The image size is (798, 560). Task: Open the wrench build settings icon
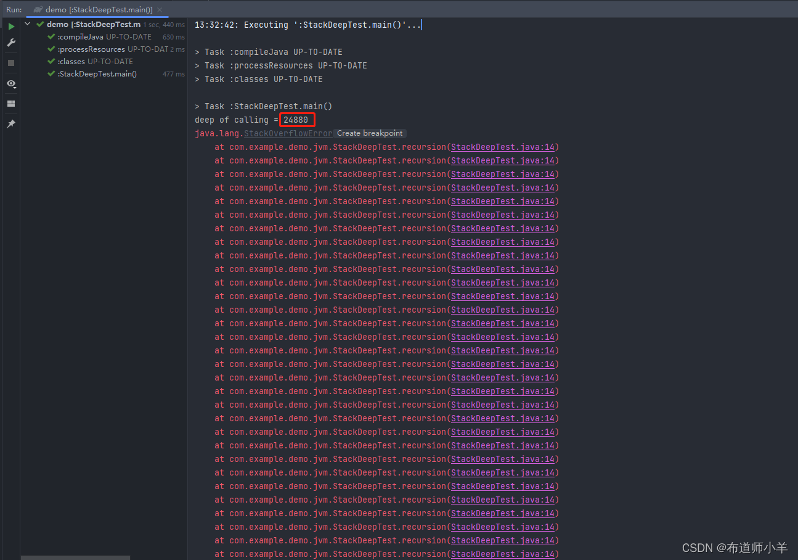click(11, 43)
